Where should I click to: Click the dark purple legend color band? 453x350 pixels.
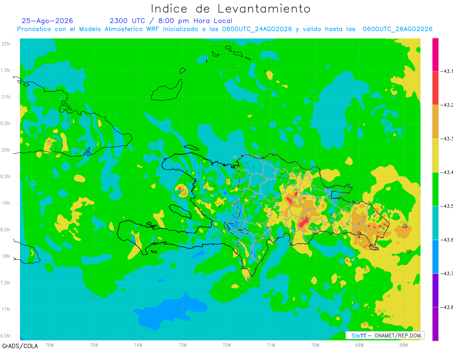coord(435,290)
